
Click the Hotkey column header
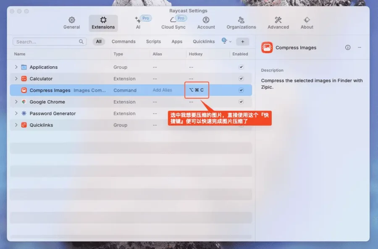click(x=195, y=54)
